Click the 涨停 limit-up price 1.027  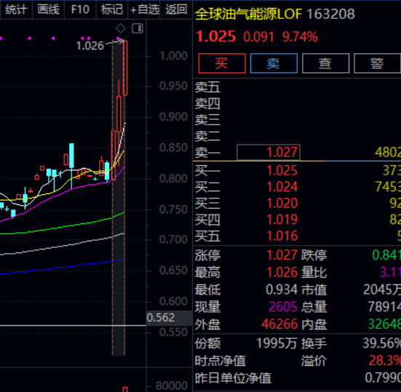point(282,255)
